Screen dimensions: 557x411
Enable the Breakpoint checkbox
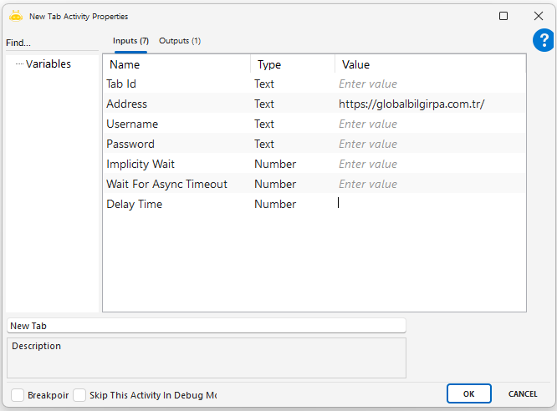18,395
